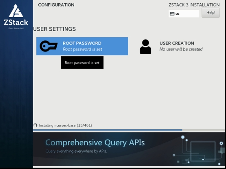Click the 'Comprehensive Query APIs' banner
226x169 pixels.
pyautogui.click(x=129, y=149)
